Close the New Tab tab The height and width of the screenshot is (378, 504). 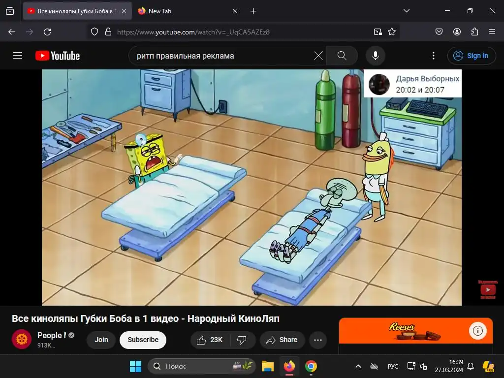(x=235, y=11)
